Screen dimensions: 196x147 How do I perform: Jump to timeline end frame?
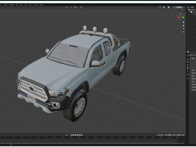pos(82,135)
